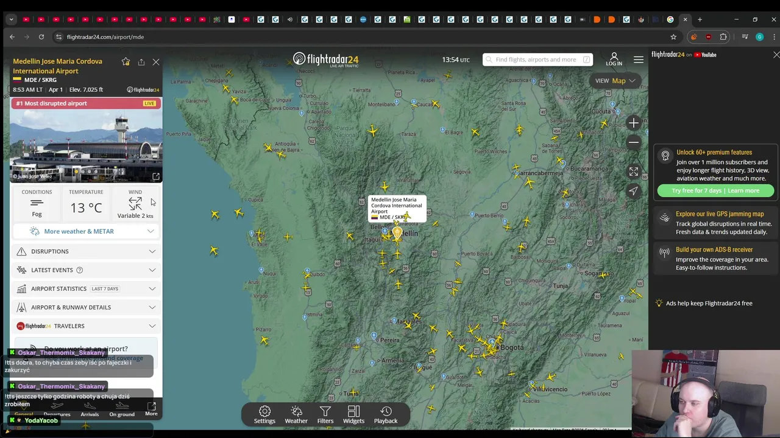780x438 pixels.
Task: Open the Chrome profile avatar
Action: 759,37
